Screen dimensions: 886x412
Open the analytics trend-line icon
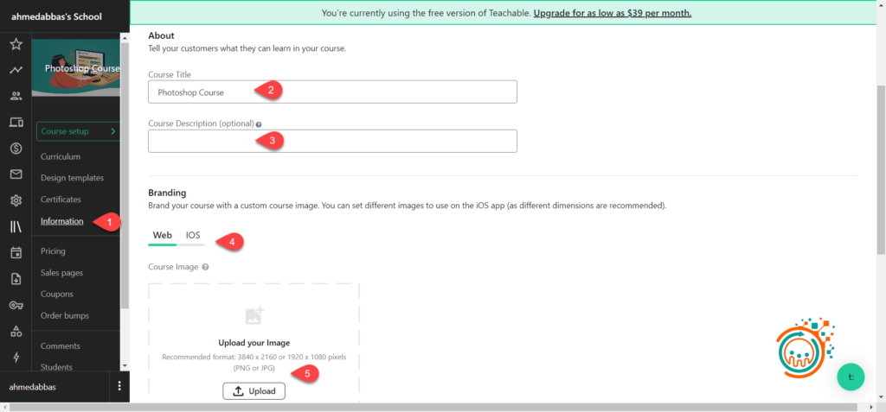click(x=16, y=70)
